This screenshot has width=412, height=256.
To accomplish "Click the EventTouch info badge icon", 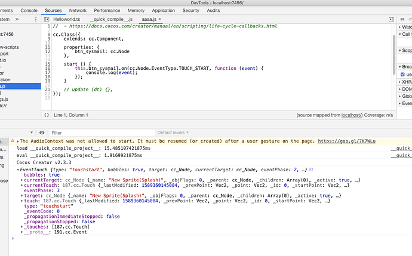I will [x=311, y=169].
